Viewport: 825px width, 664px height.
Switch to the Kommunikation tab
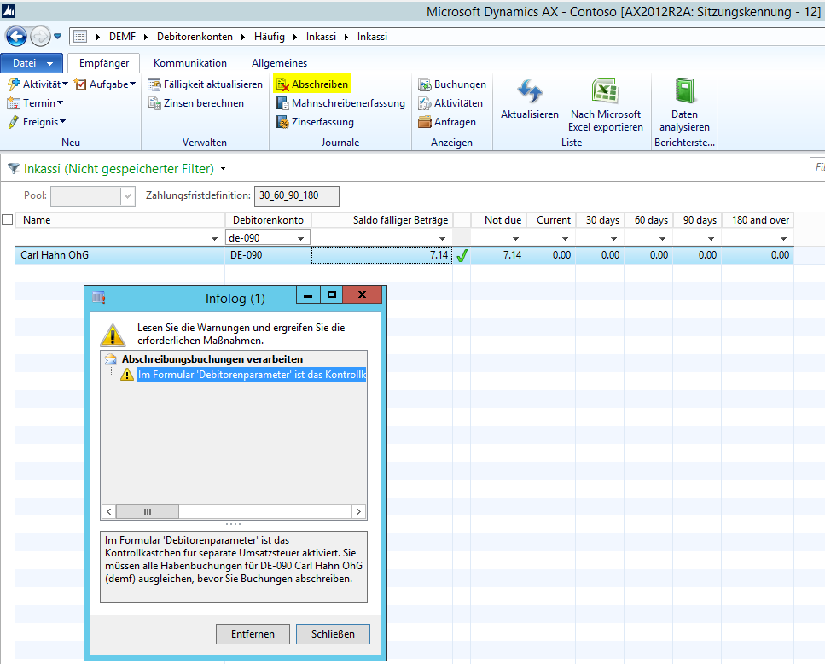coord(190,63)
